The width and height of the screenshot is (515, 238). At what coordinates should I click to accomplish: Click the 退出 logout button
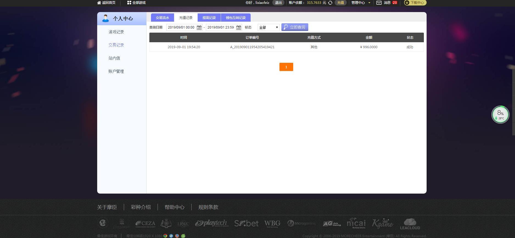[x=278, y=3]
